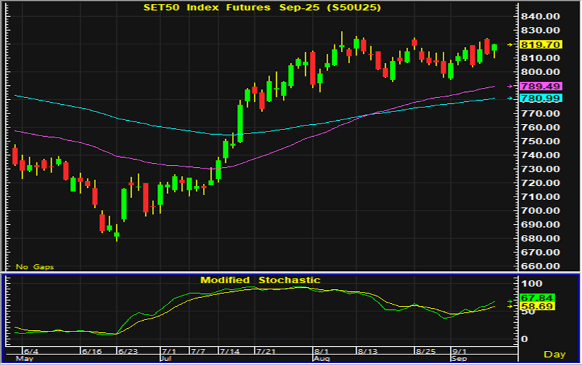The height and width of the screenshot is (365, 582).
Task: Select the 7/14 date on time axis
Action: (230, 351)
